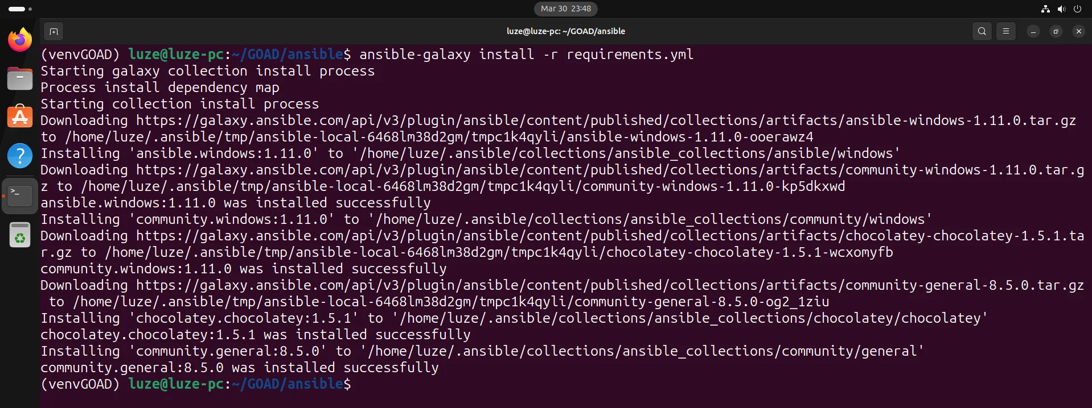Click the volume speaker icon

pyautogui.click(x=1061, y=9)
